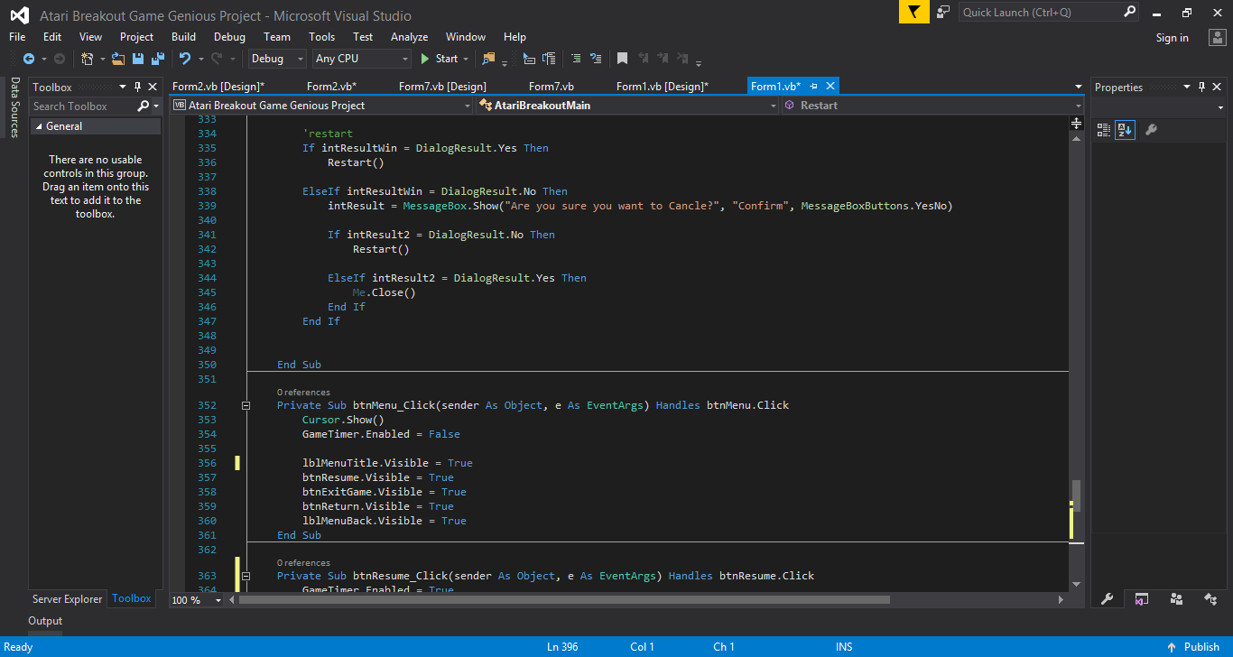Open the Output panel tab
The height and width of the screenshot is (657, 1233).
[x=45, y=621]
